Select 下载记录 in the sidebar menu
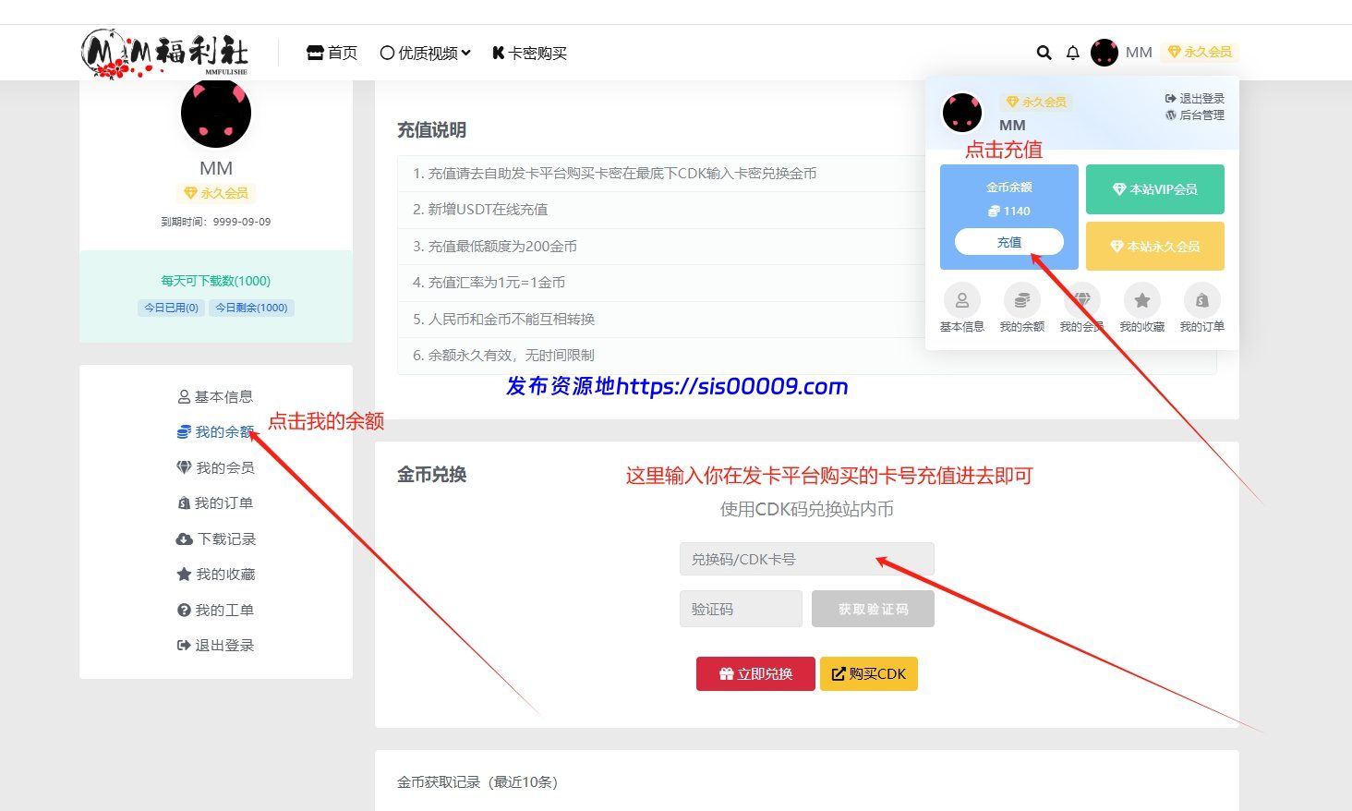1352x811 pixels. [x=216, y=539]
